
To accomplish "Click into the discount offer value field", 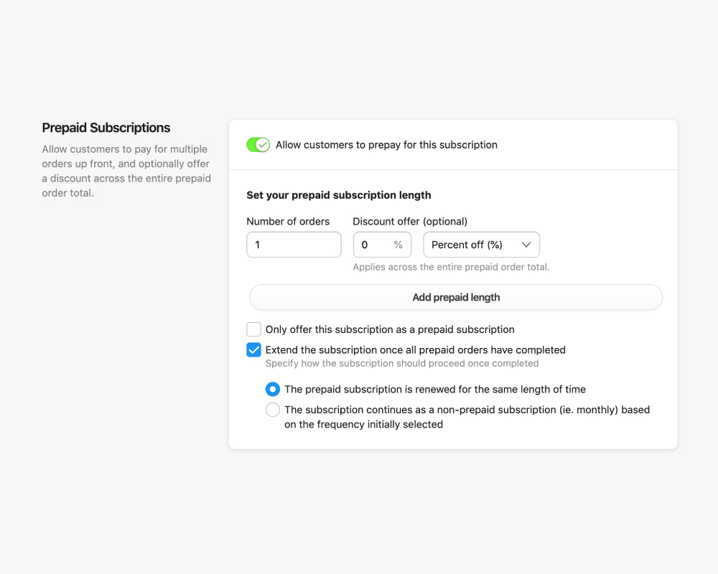I will click(372, 245).
